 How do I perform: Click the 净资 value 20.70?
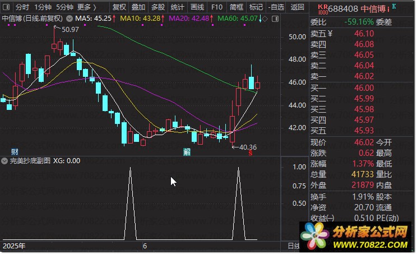[364, 207]
